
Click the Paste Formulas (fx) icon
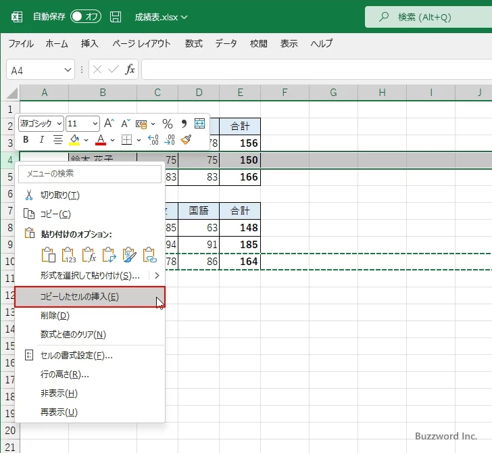point(89,255)
